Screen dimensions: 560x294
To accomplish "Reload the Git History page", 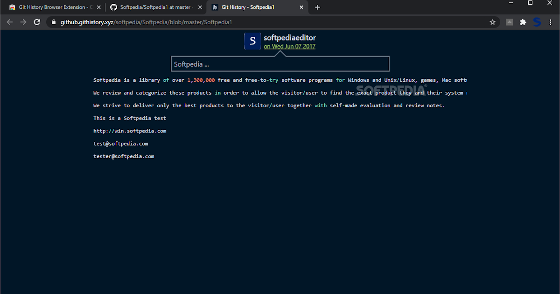I will point(37,22).
